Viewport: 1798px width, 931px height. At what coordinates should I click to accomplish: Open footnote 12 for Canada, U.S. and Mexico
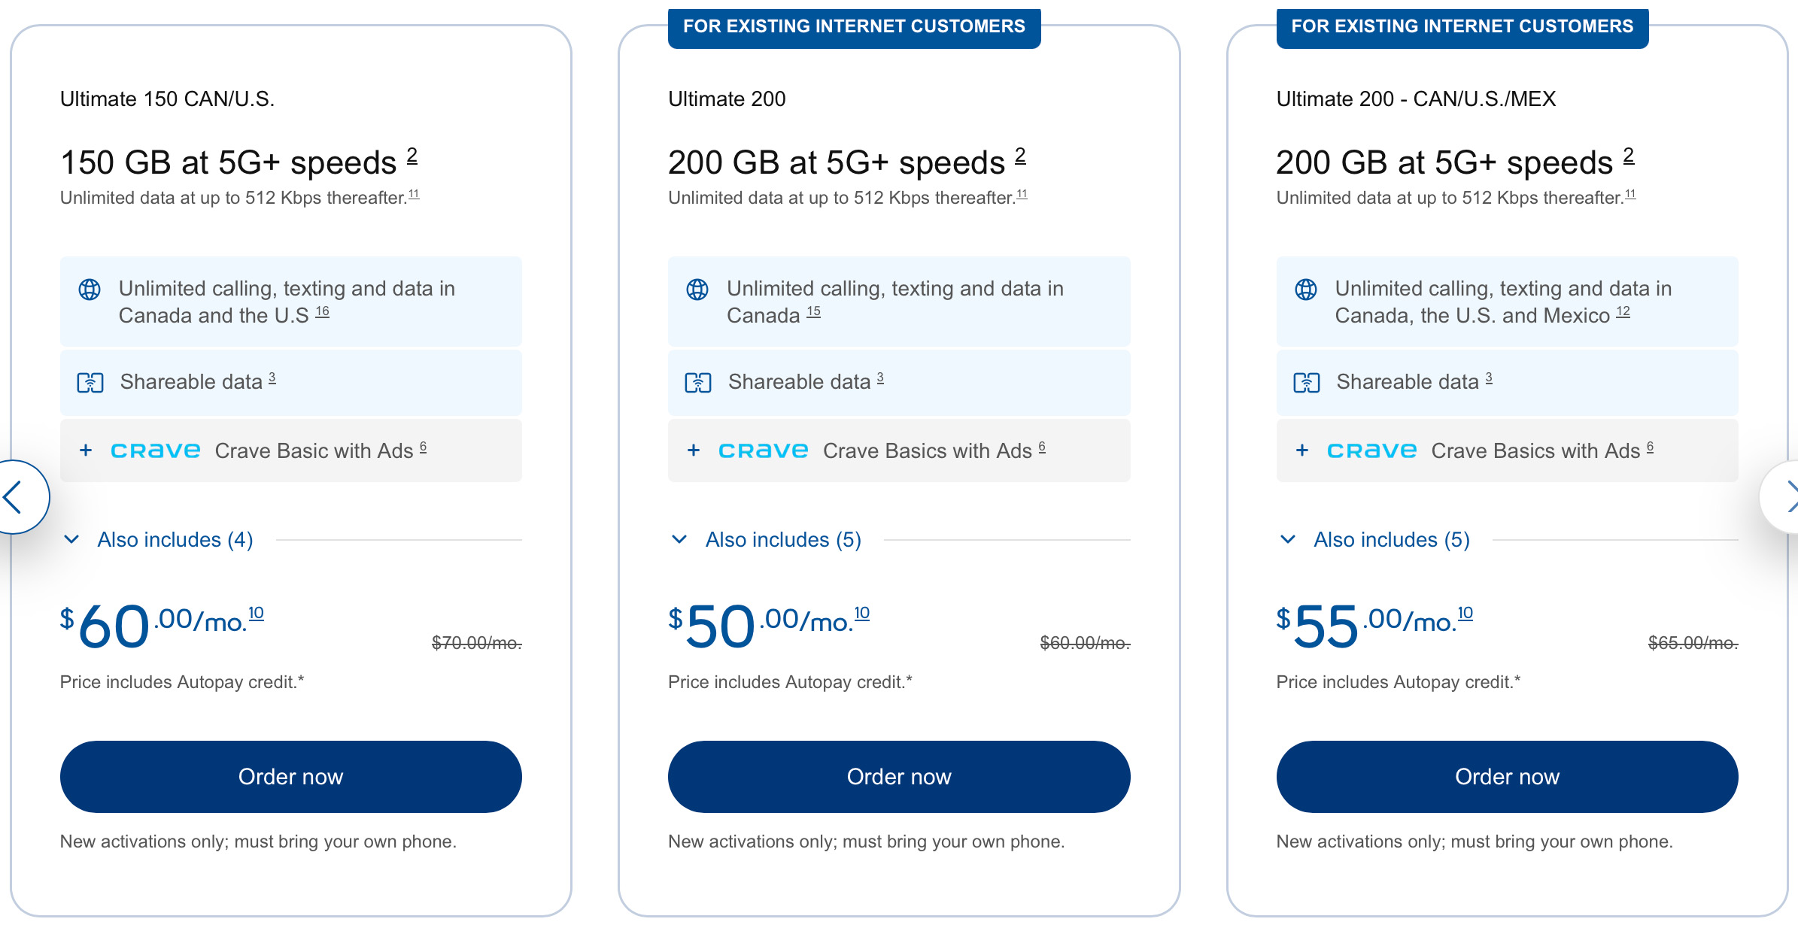pyautogui.click(x=1623, y=311)
